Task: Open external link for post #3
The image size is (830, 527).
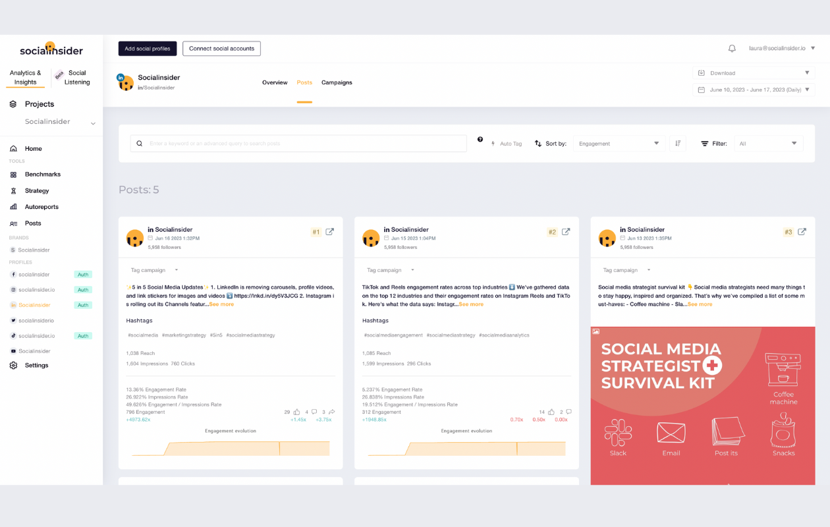Action: click(802, 232)
